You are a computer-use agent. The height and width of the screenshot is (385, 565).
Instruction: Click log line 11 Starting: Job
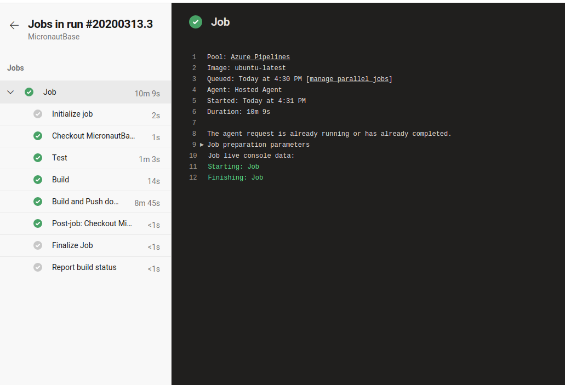(x=233, y=166)
